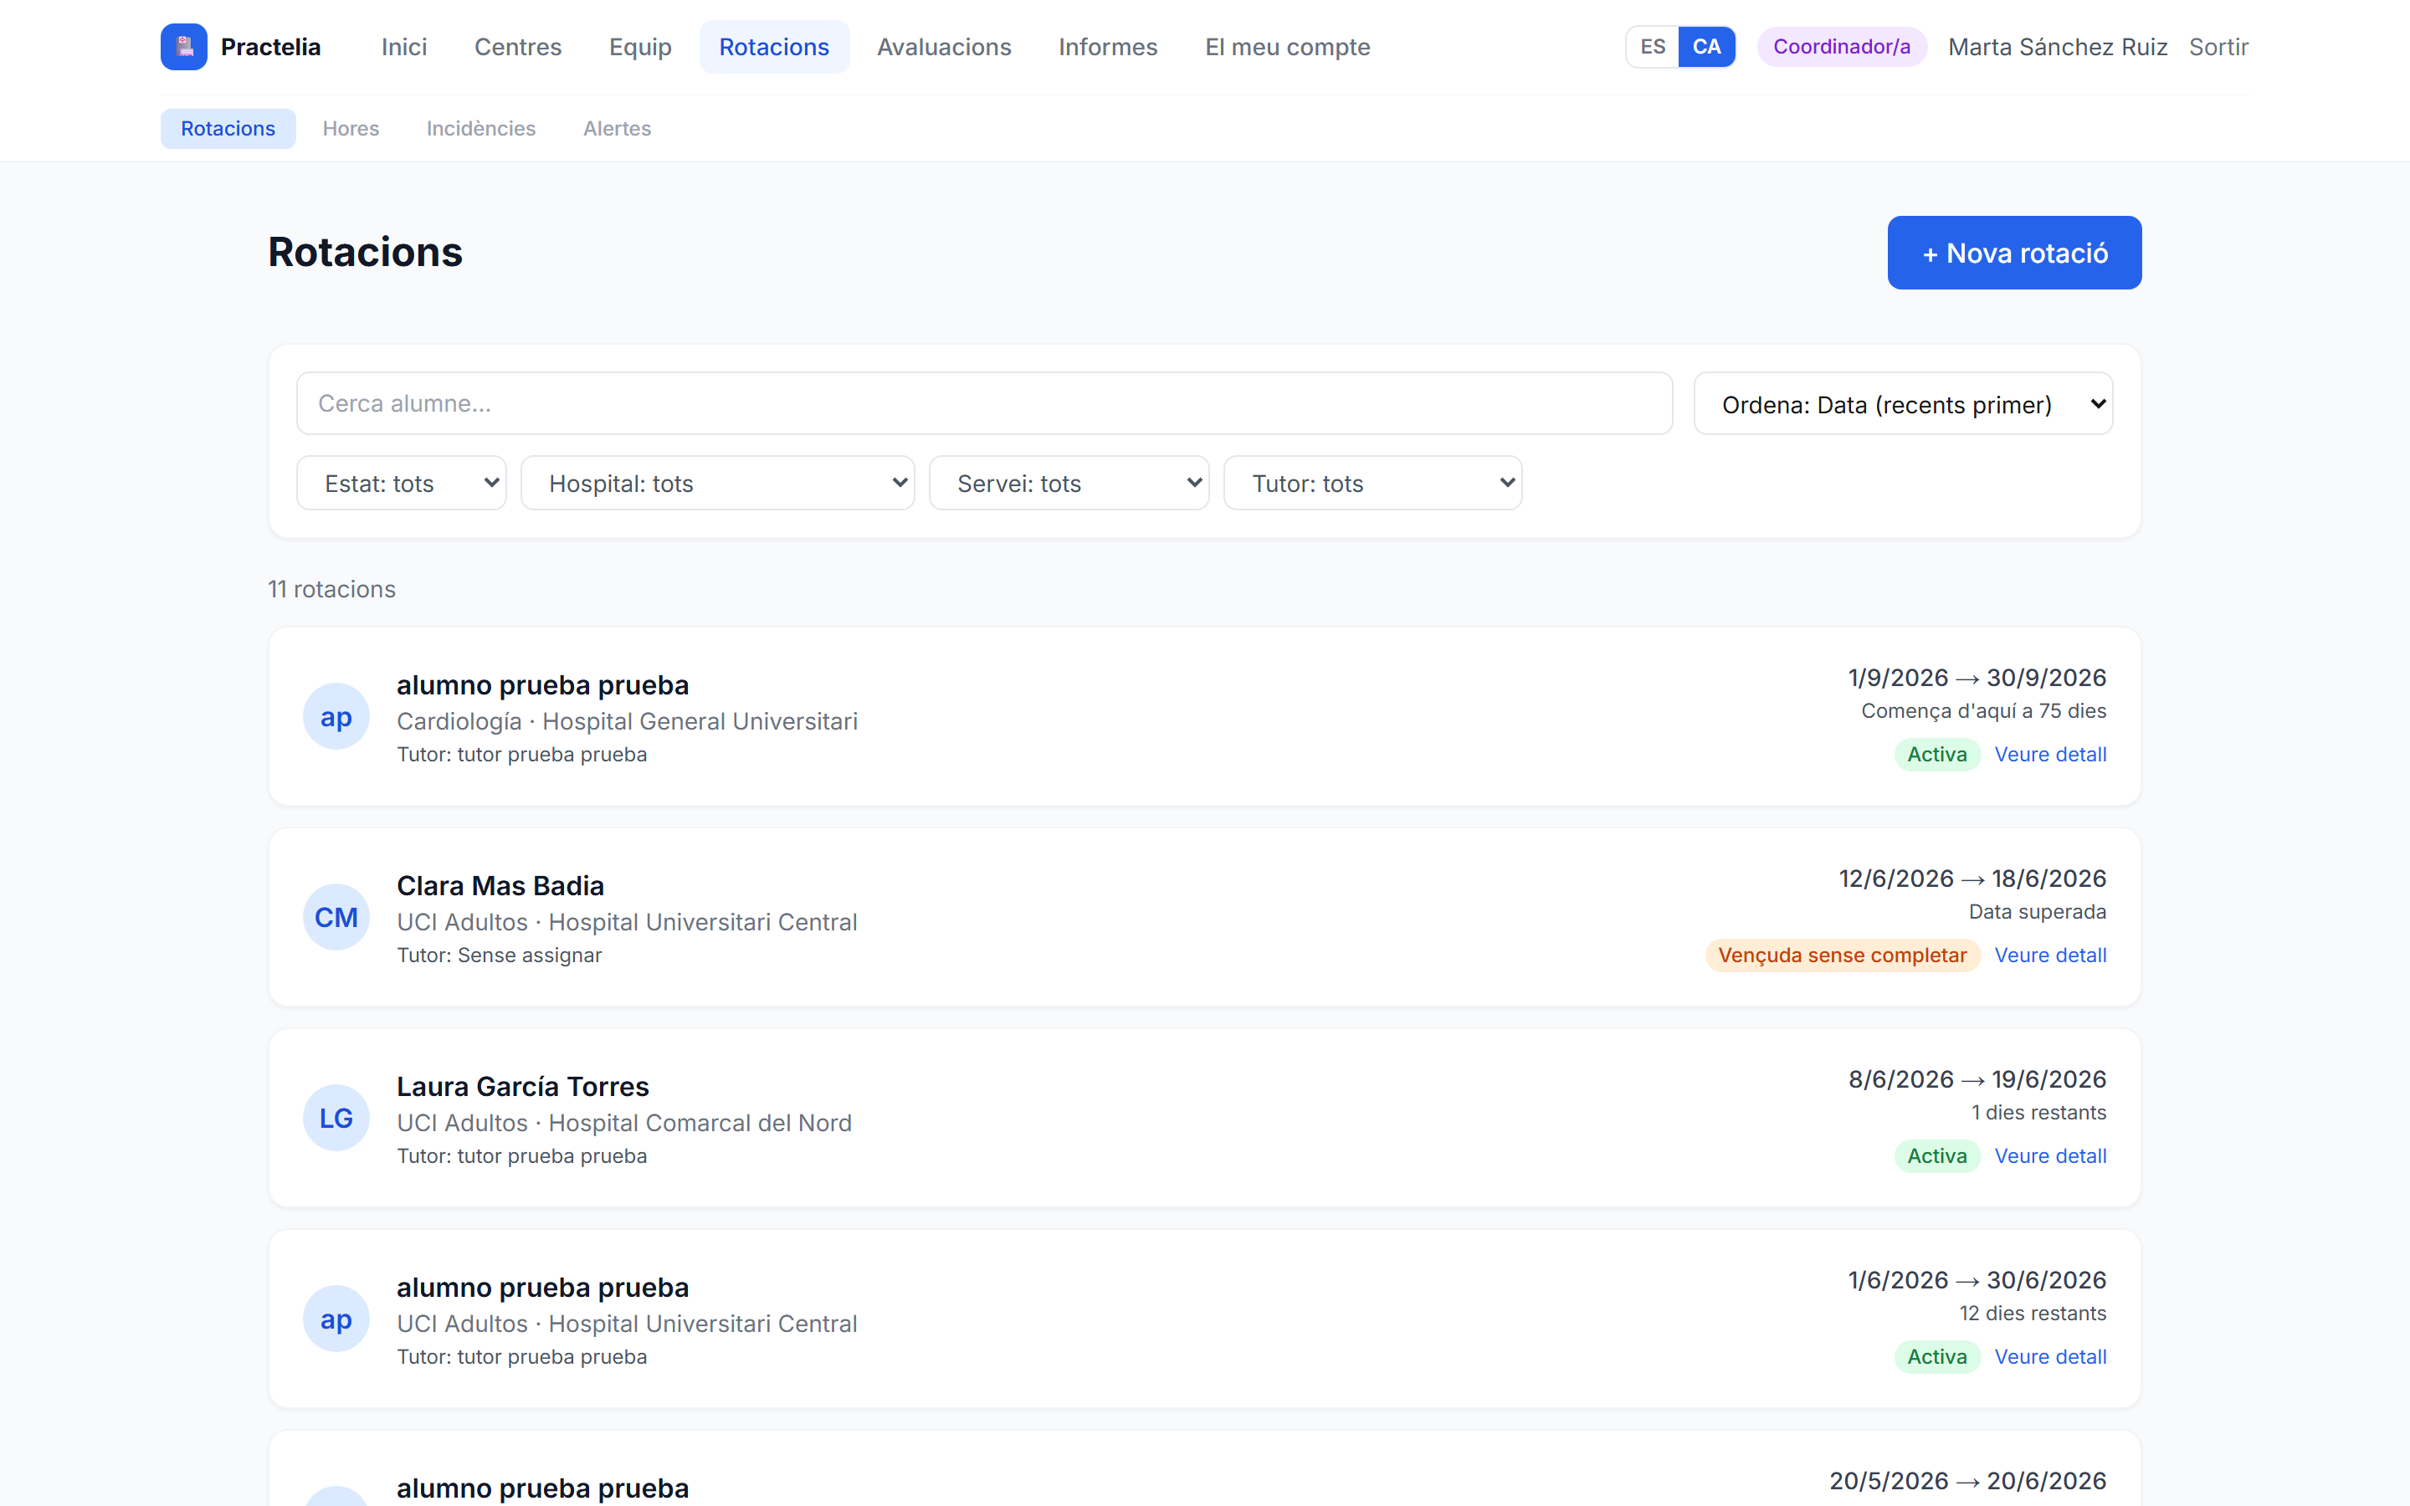The height and width of the screenshot is (1506, 2410).
Task: Open Veure detall for Clara Mas Badia
Action: click(2049, 955)
